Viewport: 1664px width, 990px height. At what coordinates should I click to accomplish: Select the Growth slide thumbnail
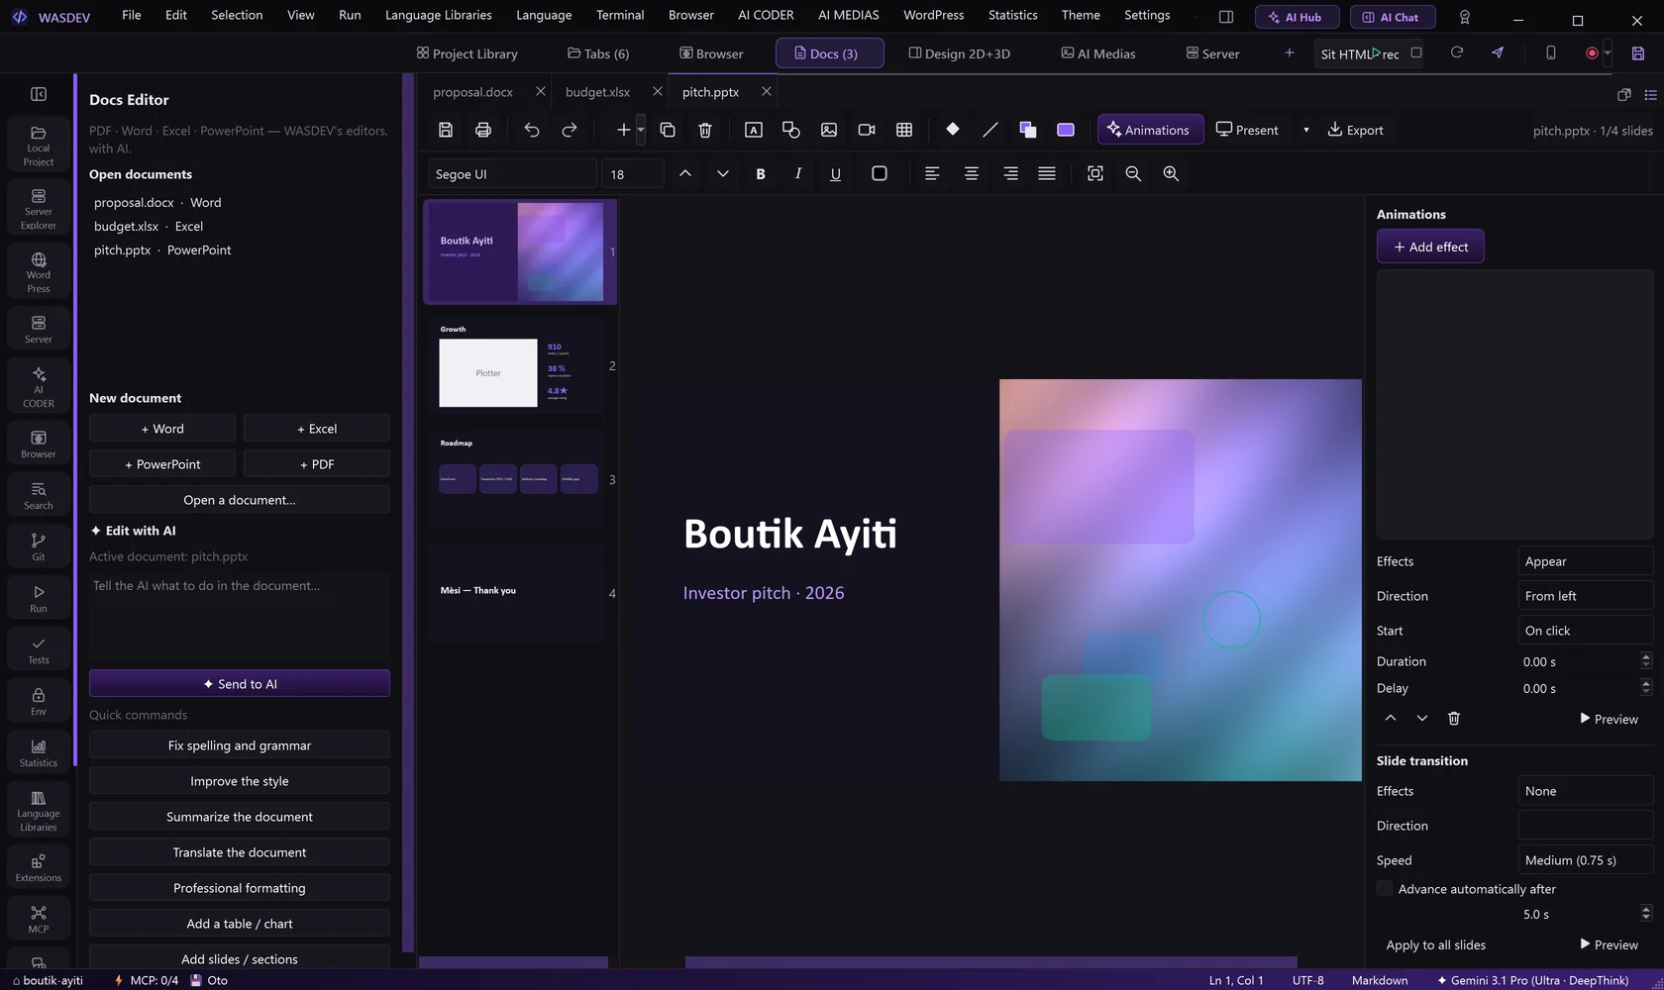coord(515,366)
